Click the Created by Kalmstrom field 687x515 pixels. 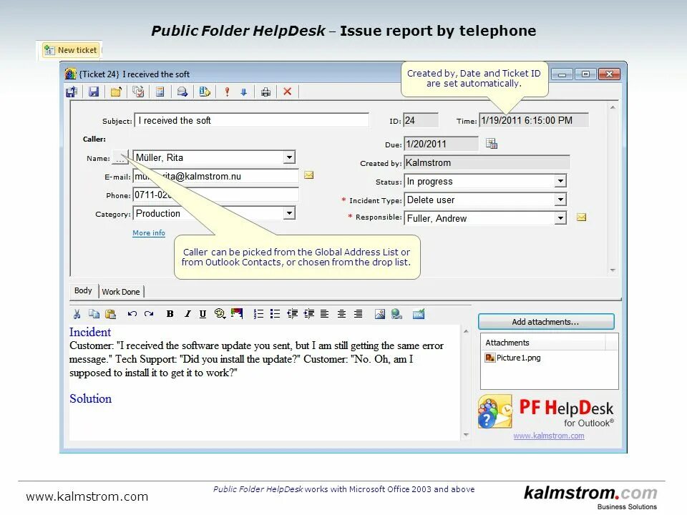487,163
